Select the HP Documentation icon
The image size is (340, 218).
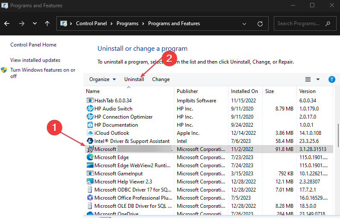(x=90, y=125)
